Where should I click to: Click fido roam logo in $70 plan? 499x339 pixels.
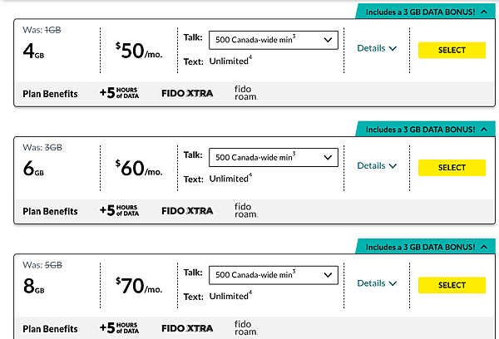coord(246,328)
